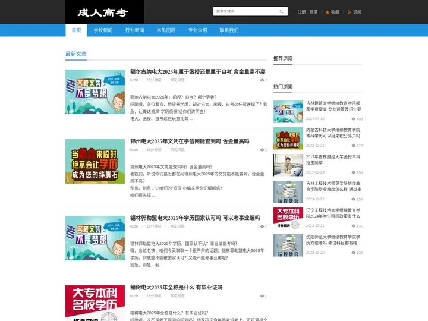Open the 常见问题 menu item
Screen dimensions: 428x321
pyautogui.click(x=166, y=30)
